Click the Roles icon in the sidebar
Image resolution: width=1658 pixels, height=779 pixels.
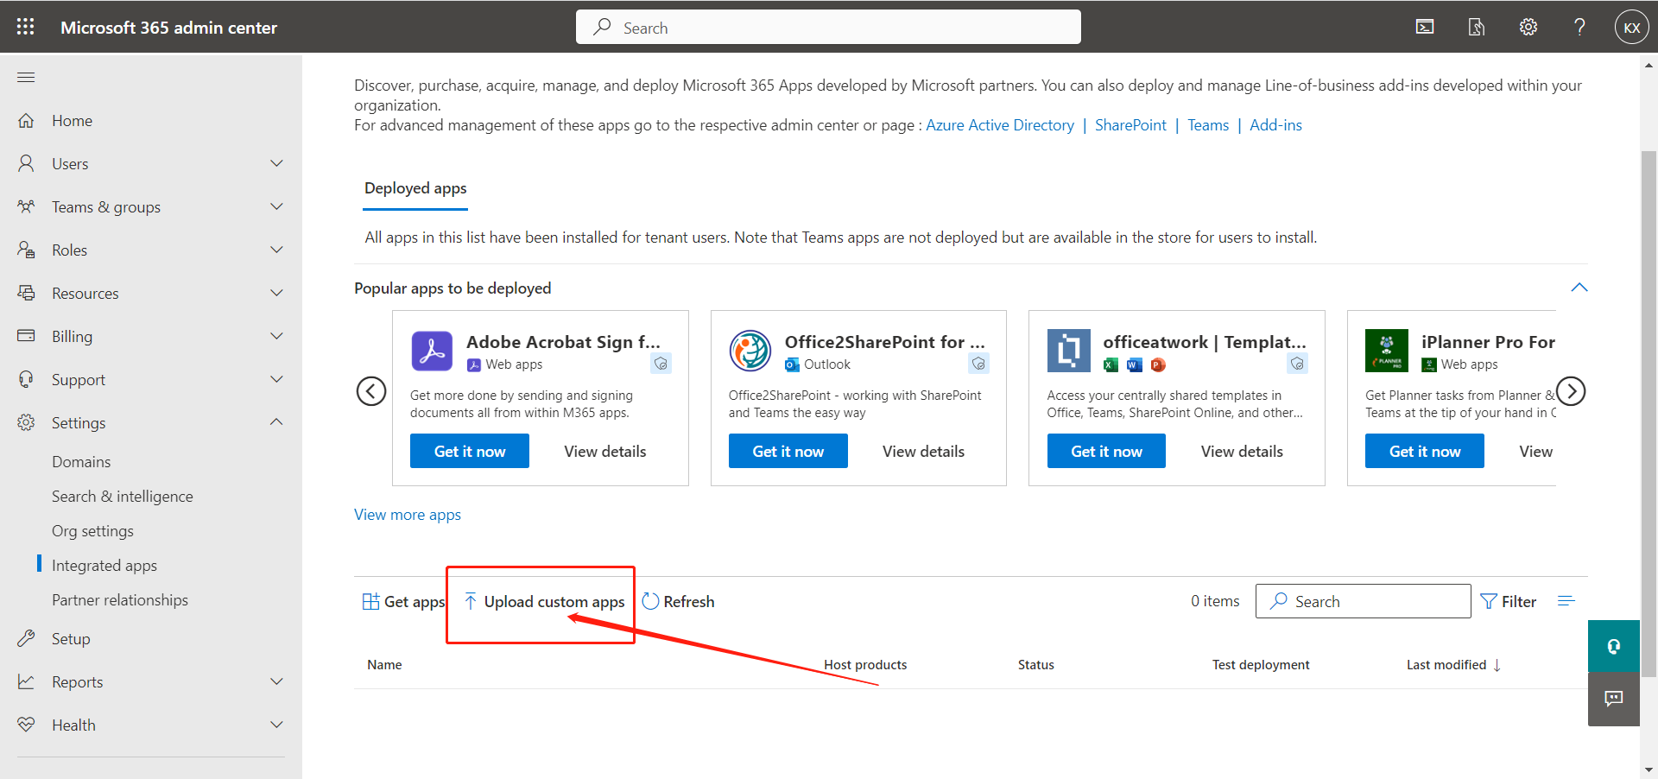[26, 250]
